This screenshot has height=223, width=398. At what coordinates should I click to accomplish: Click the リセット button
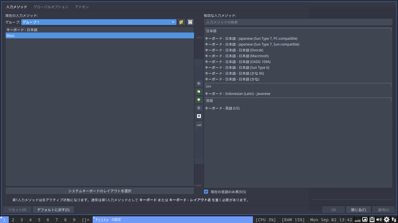pos(17,210)
